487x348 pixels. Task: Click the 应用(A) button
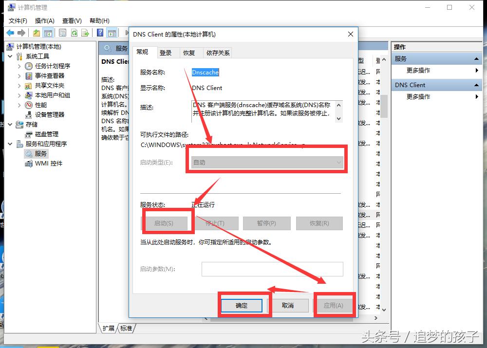(333, 306)
